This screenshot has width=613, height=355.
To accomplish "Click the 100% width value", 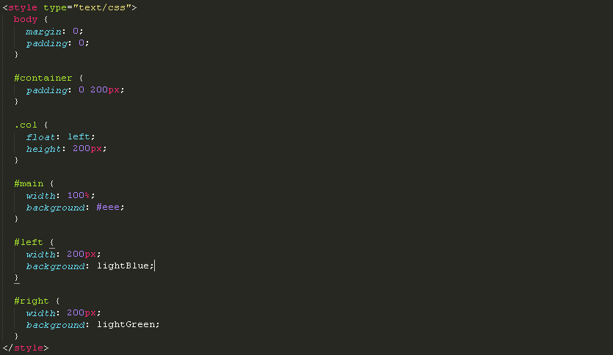I will 79,195.
